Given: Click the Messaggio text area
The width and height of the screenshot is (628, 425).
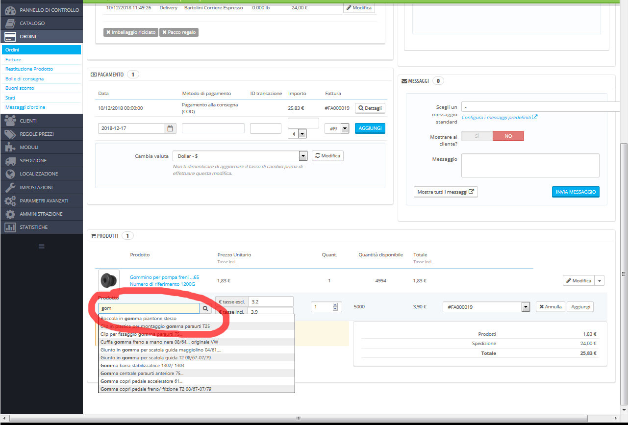Looking at the screenshot, I should (530, 165).
